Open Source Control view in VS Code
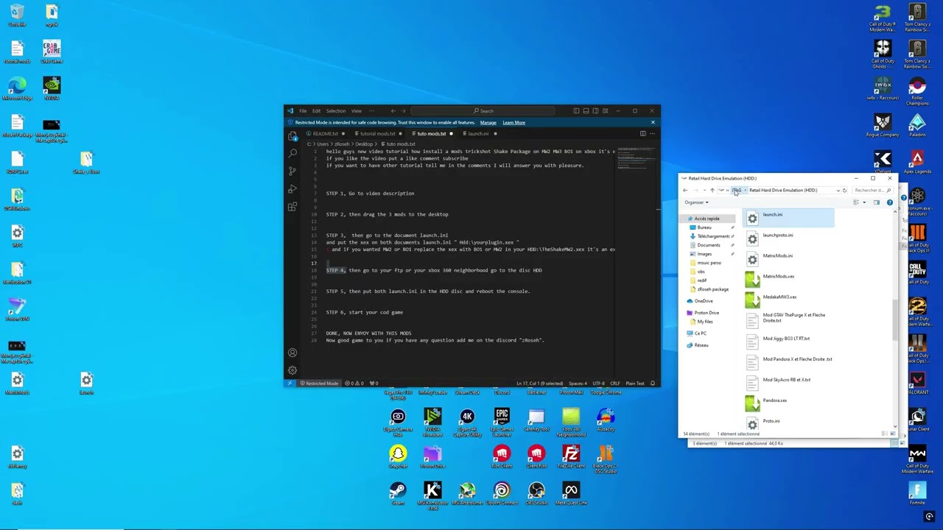This screenshot has height=530, width=943. [x=292, y=171]
